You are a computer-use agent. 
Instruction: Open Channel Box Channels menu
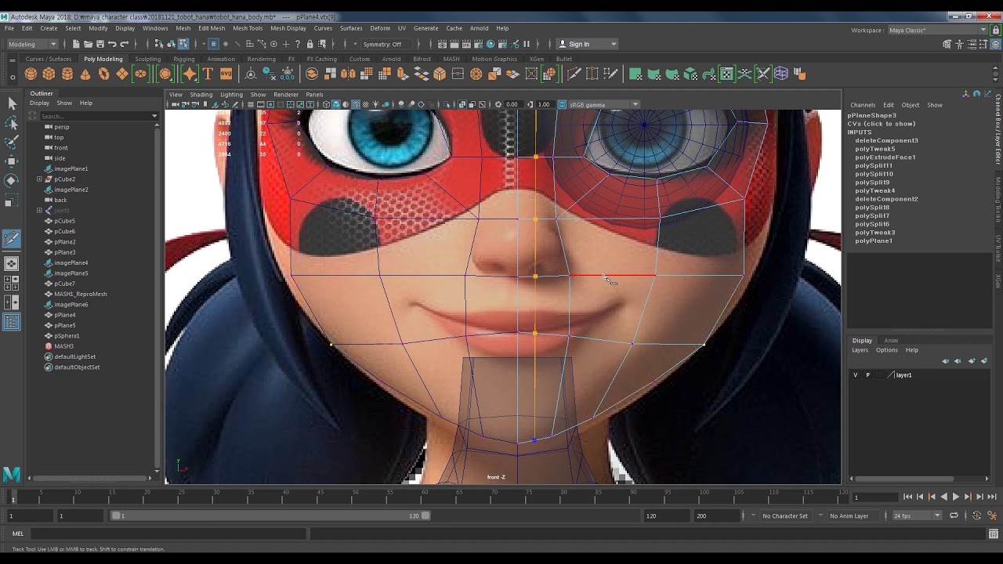tap(863, 105)
